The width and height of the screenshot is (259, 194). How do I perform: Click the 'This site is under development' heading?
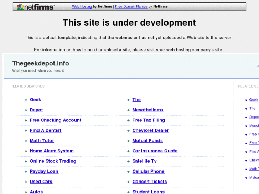click(x=129, y=23)
